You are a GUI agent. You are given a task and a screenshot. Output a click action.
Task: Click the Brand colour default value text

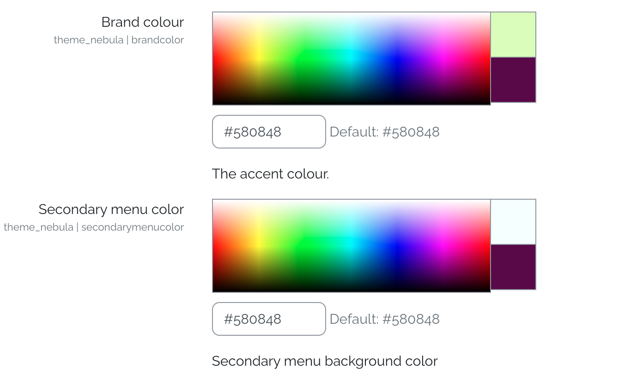(384, 132)
